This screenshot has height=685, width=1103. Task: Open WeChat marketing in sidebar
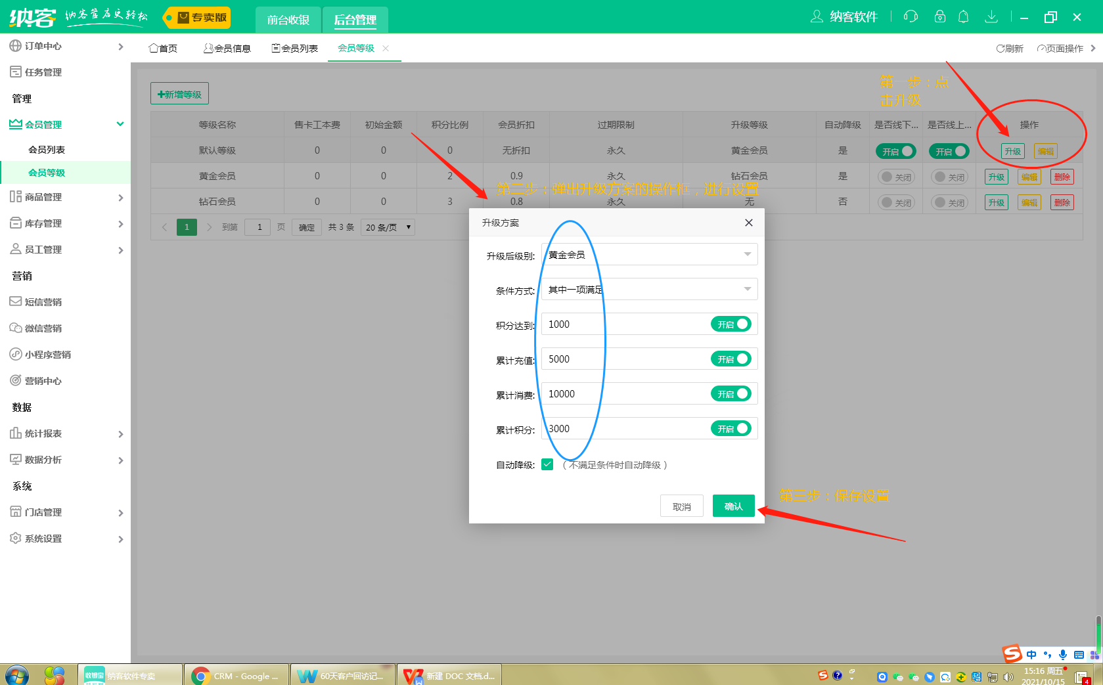coord(43,328)
